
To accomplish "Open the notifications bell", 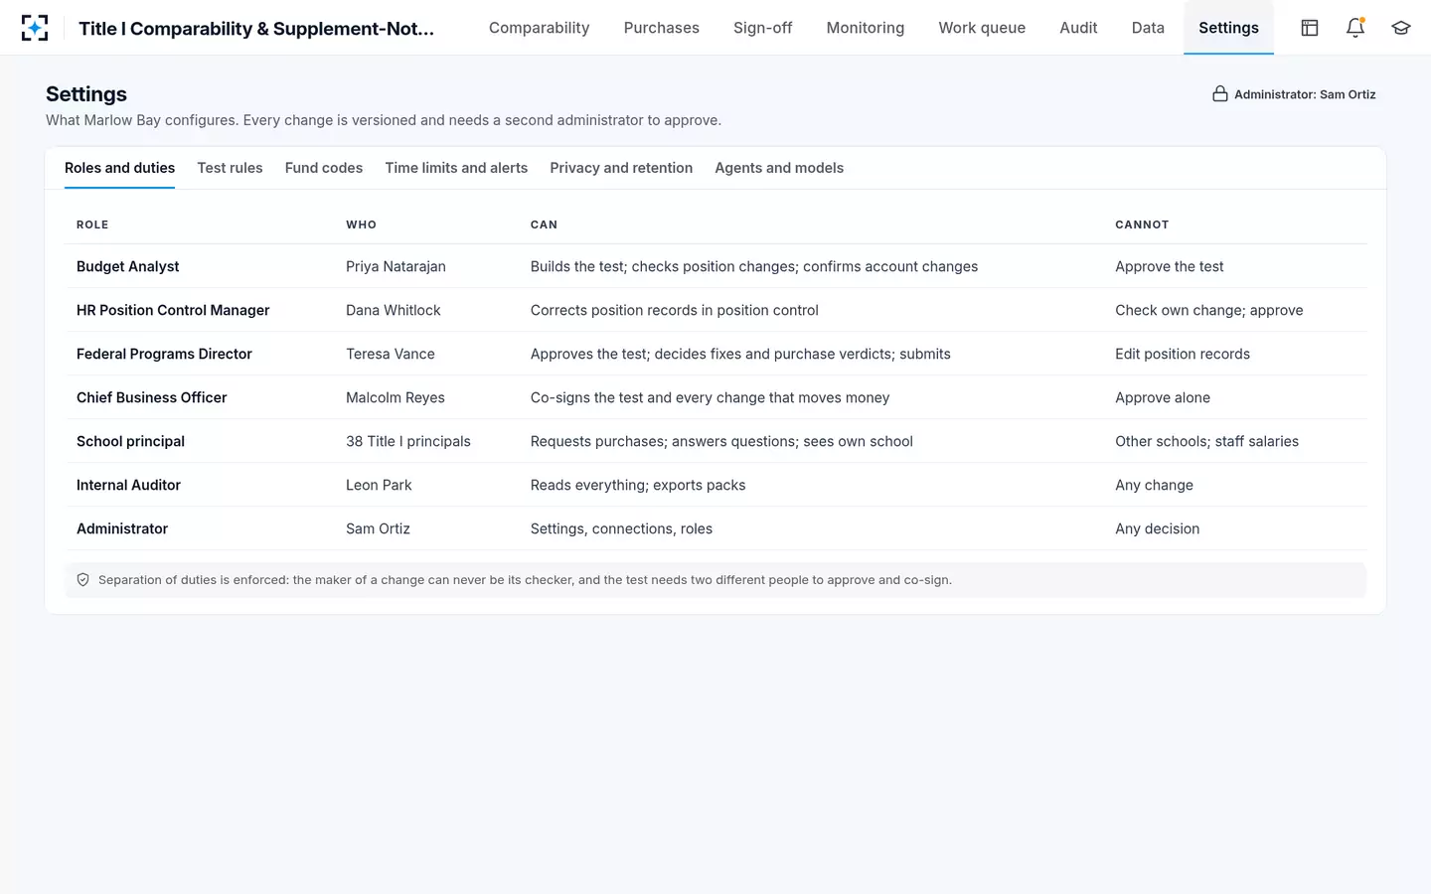I will pos(1355,28).
